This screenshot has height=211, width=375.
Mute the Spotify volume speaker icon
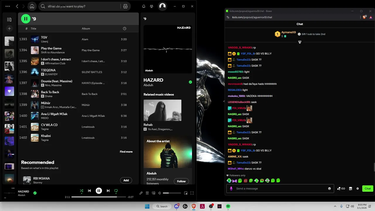[159, 193]
